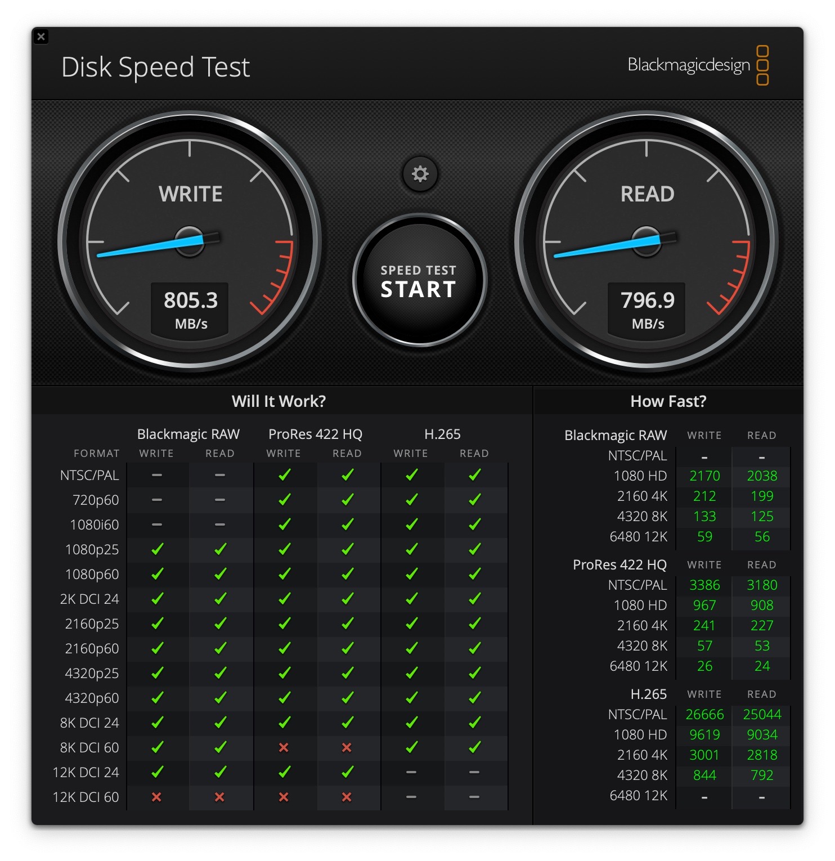Click the Write gauge needle hub

tap(190, 241)
